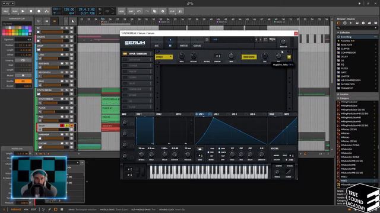Open the HYPER mode yellow dropdown

pyautogui.click(x=164, y=57)
